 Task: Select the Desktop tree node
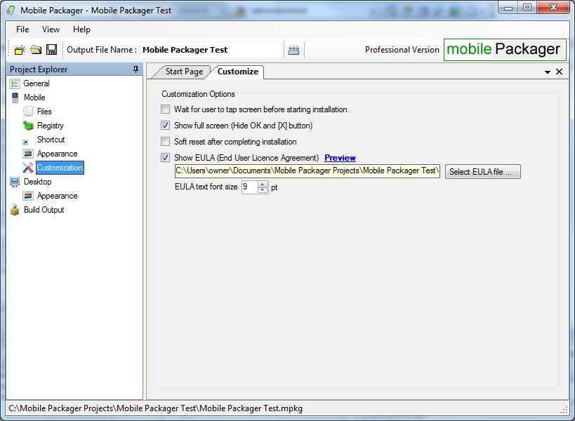pyautogui.click(x=37, y=182)
